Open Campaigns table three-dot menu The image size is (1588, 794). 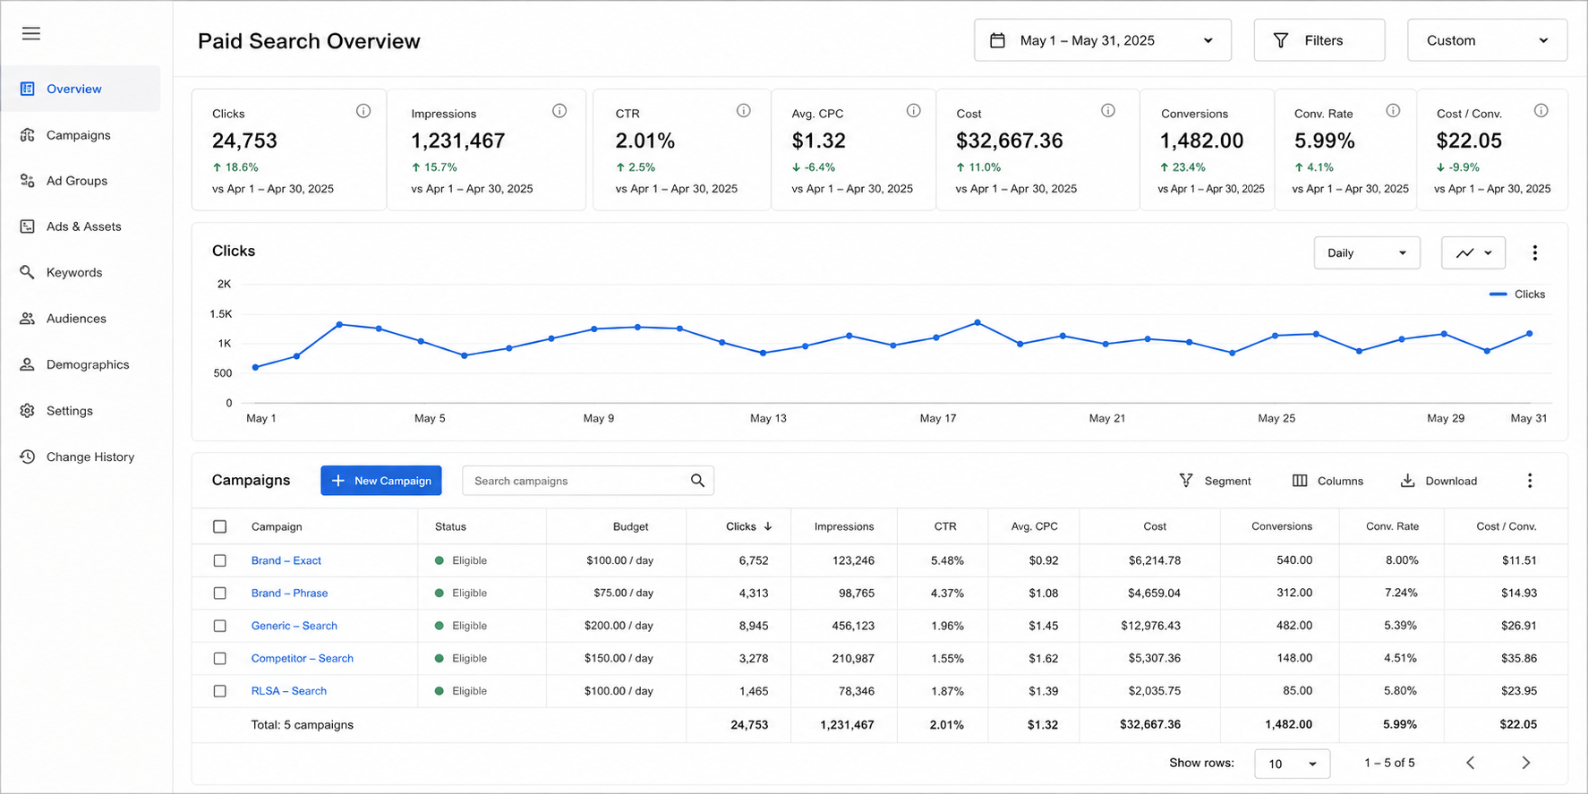(x=1530, y=481)
